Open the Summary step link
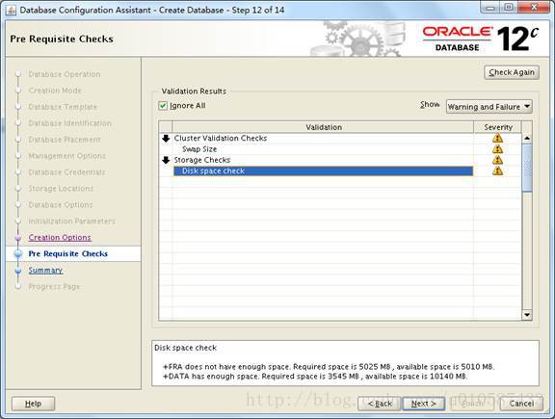Screen dimensions: 555x419 (45, 271)
